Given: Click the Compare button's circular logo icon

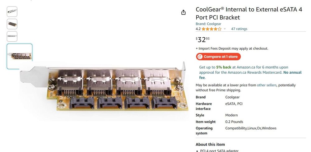Looking at the screenshot, I should (200, 57).
